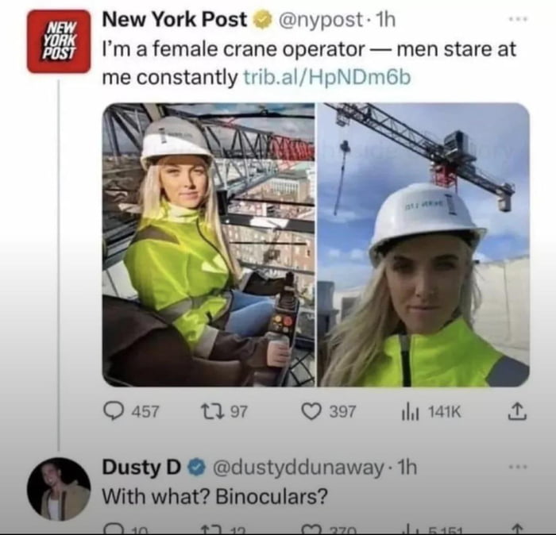Click the gold verified badge on New York Post
Screen dimensions: 556x535
262,20
